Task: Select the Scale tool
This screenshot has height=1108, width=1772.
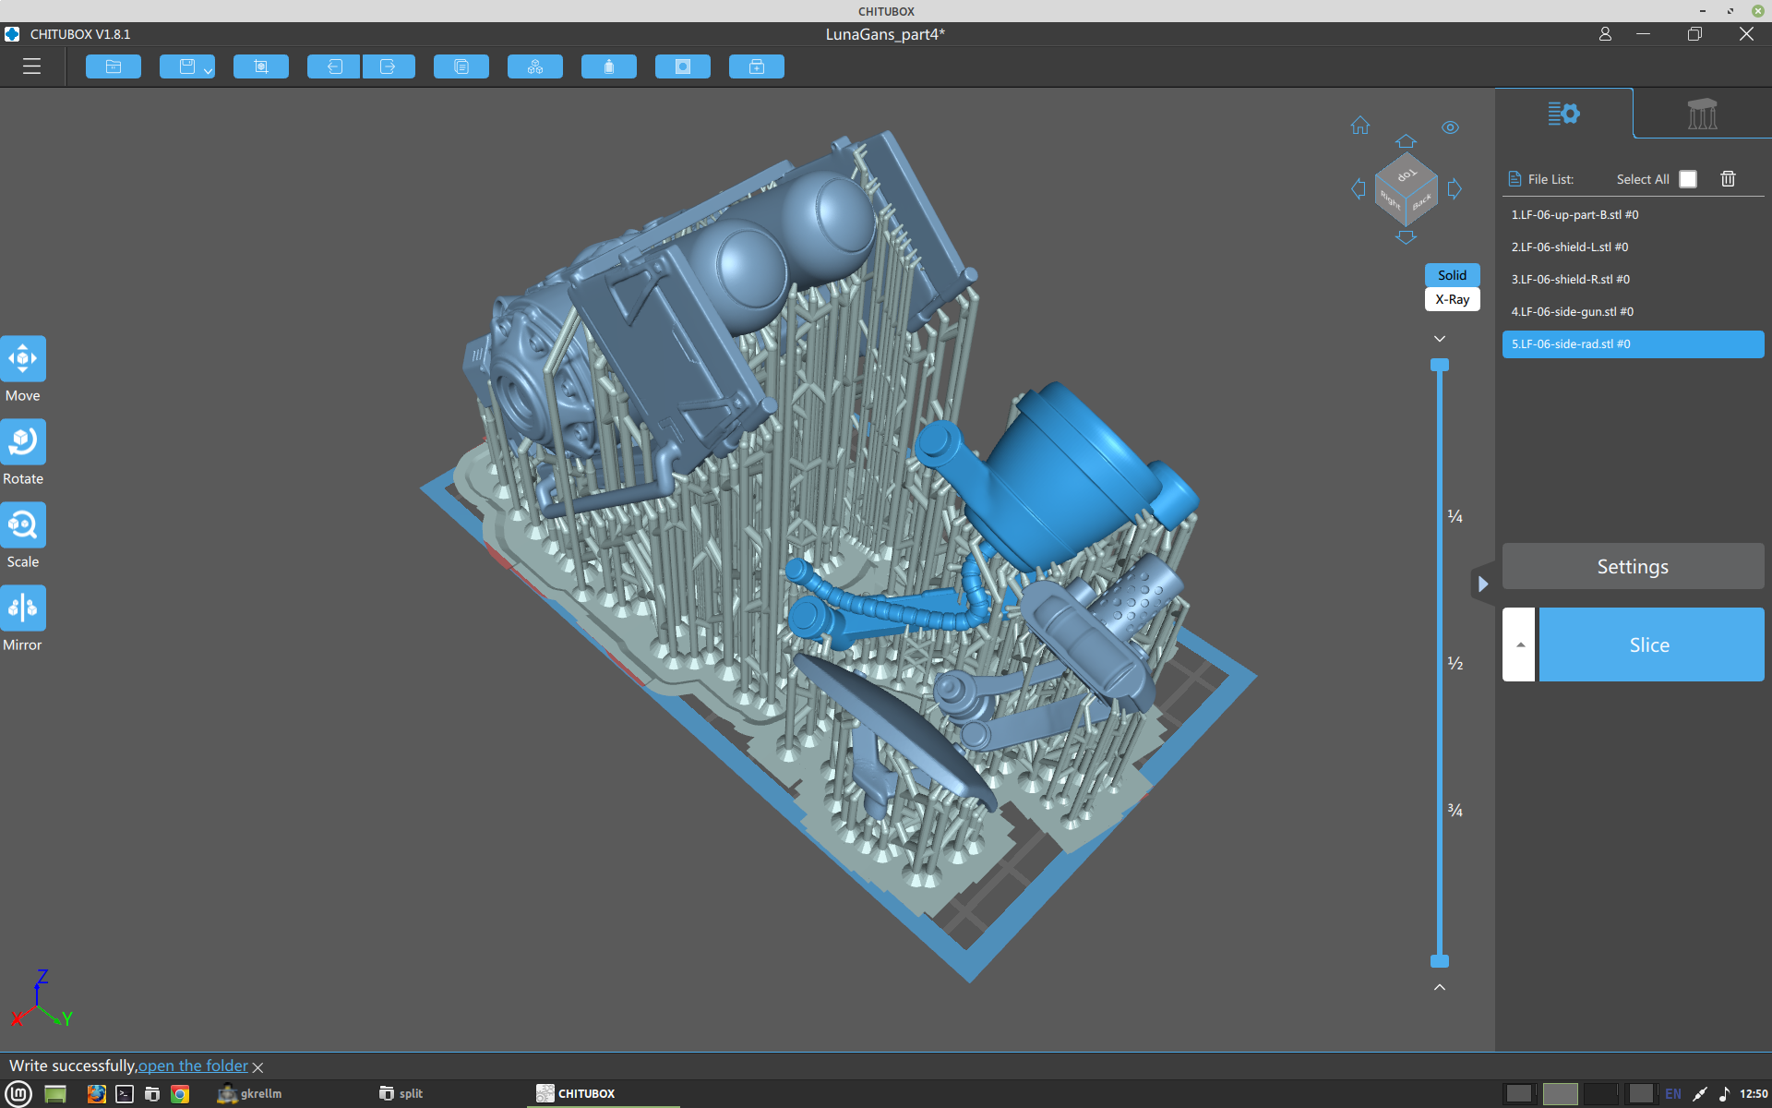Action: 23,526
